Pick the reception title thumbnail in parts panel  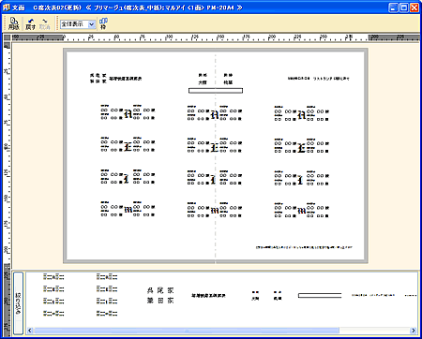coord(208,295)
